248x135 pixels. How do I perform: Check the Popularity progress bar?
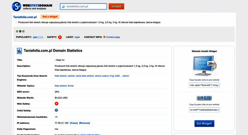(38, 37)
